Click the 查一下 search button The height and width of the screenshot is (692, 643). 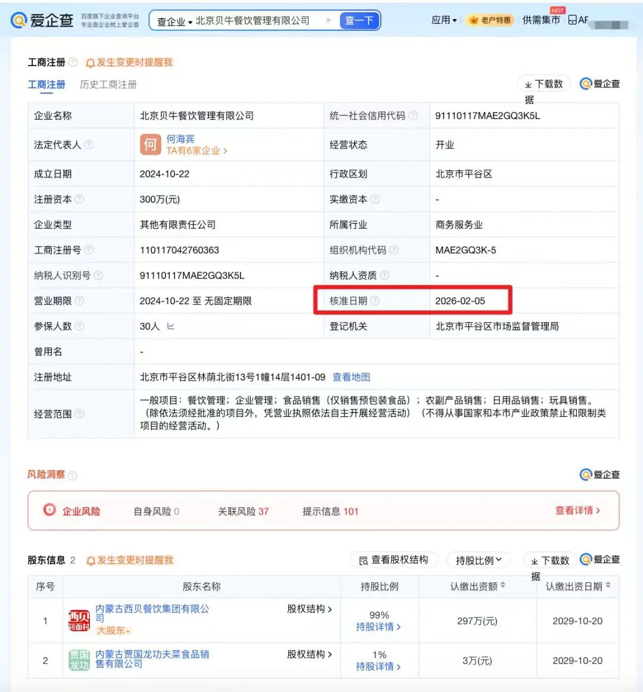point(360,20)
